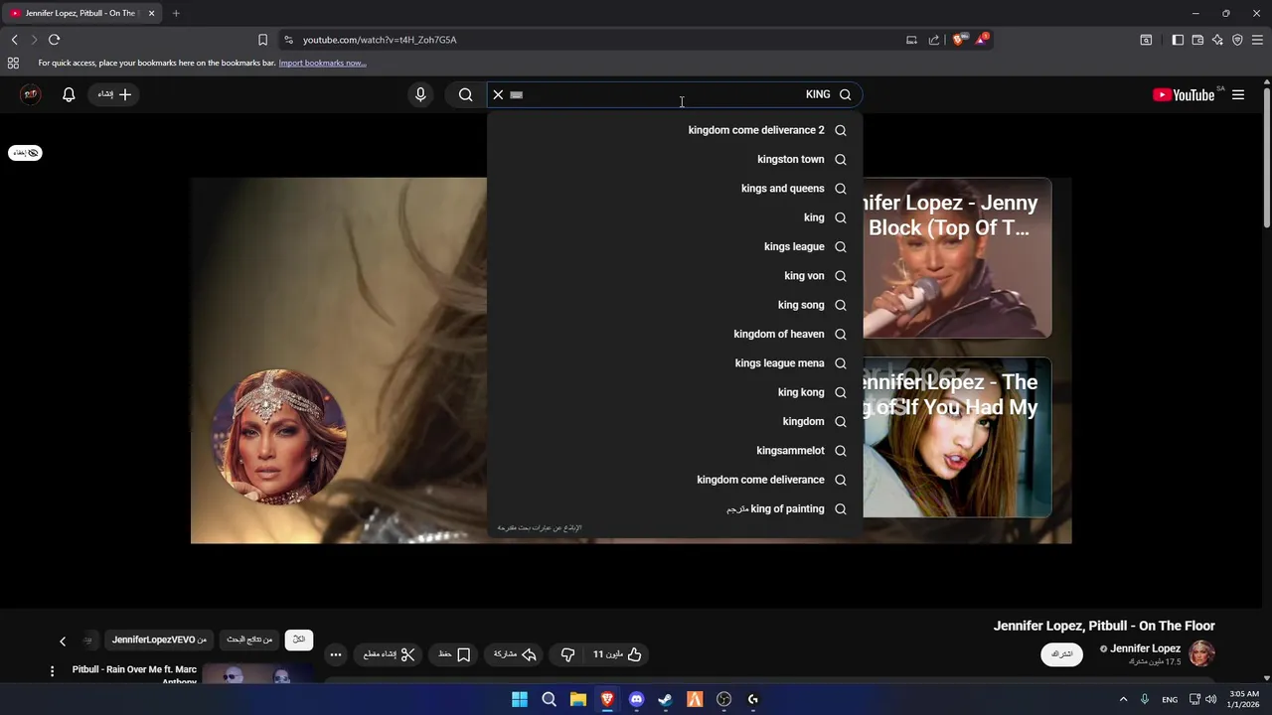Toggle the hide overlay eye button

point(26,153)
